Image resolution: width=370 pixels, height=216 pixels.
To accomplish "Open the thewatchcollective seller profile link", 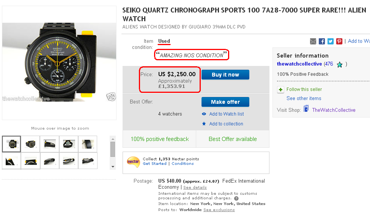I will click(x=299, y=64).
